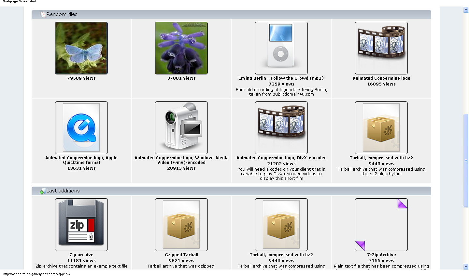This screenshot has width=469, height=276.
Task: Click the Gzipped Tarball title link
Action: click(x=181, y=255)
